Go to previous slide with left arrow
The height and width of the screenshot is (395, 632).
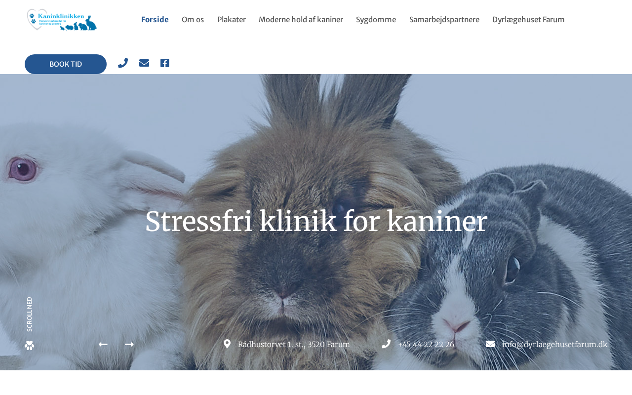103,344
